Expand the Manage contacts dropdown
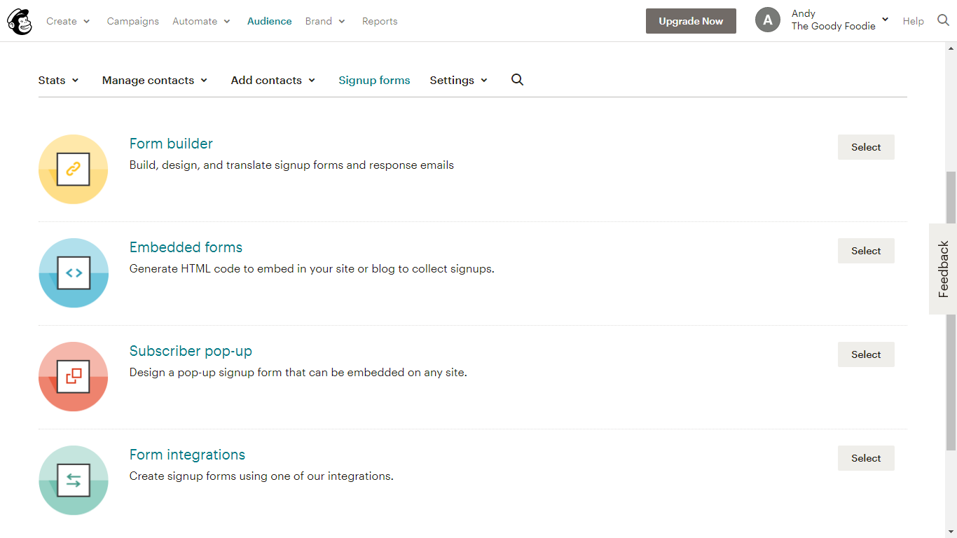Image resolution: width=957 pixels, height=538 pixels. click(x=155, y=80)
